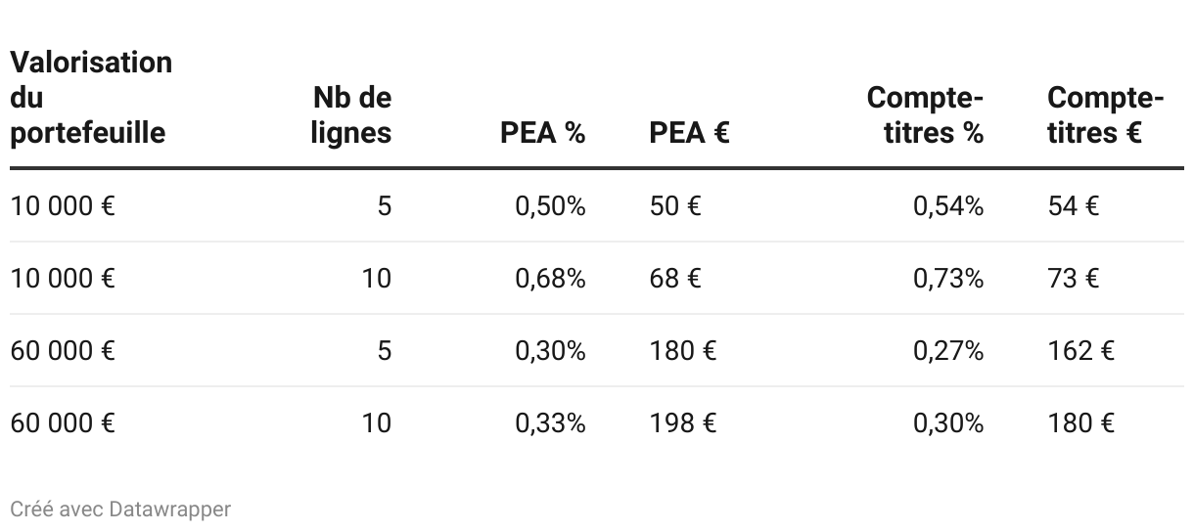Select the 'Compte-titres %' header
The width and height of the screenshot is (1194, 532).
pyautogui.click(x=925, y=115)
